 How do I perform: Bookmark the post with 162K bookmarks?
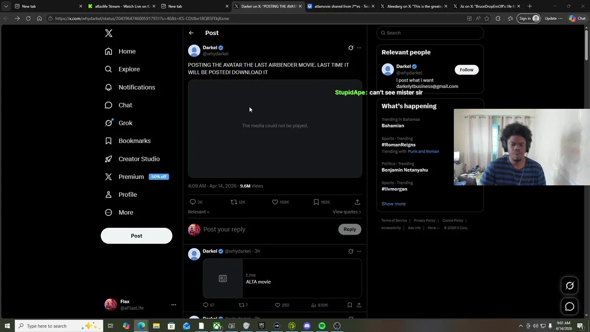click(x=316, y=202)
